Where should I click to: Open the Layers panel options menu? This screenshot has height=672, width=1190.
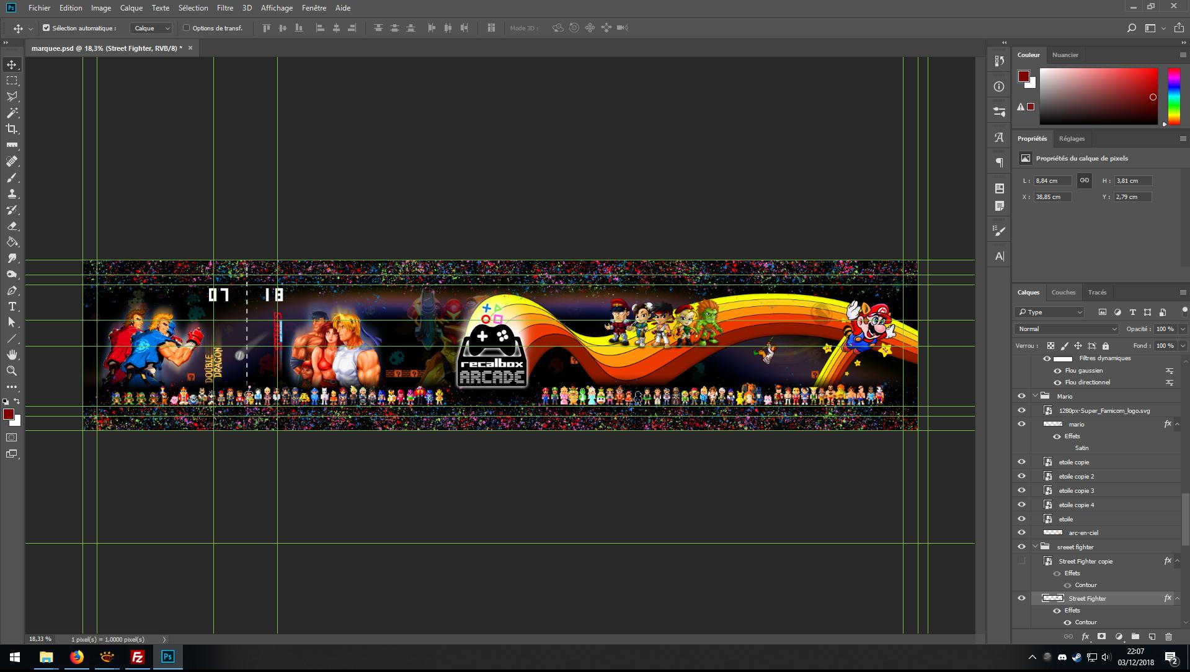coord(1183,293)
